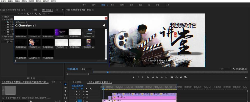Toggle the Ingest (收录) checkbox
Viewport: 250px width, 102px height.
[x=28, y=14]
